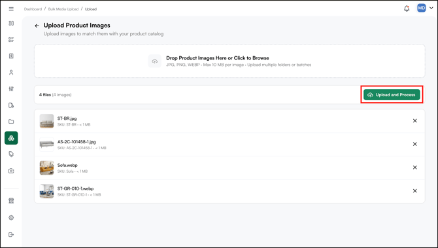Viewport: 438px width, 248px height.
Task: Click Drop Product Images Here text to browse
Action: tap(218, 58)
